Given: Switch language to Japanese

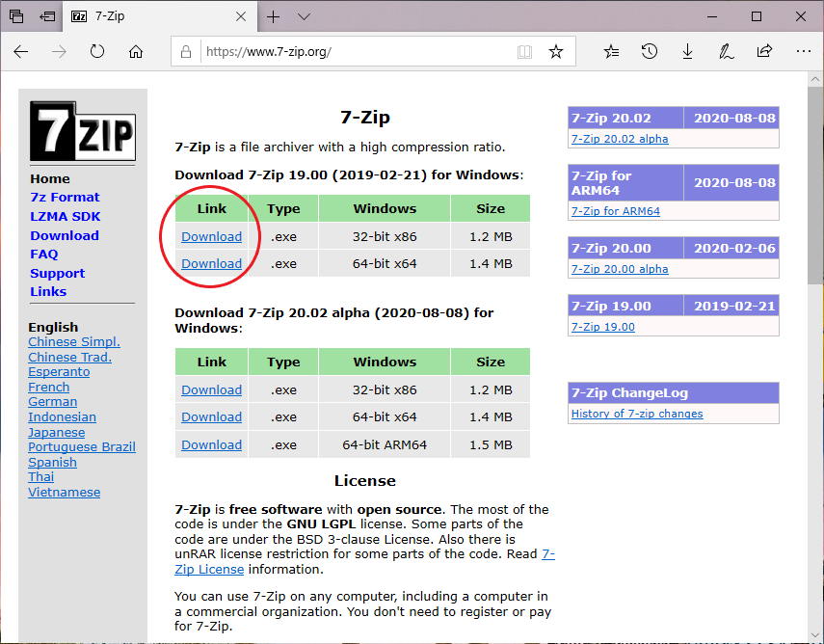Looking at the screenshot, I should click(x=56, y=432).
